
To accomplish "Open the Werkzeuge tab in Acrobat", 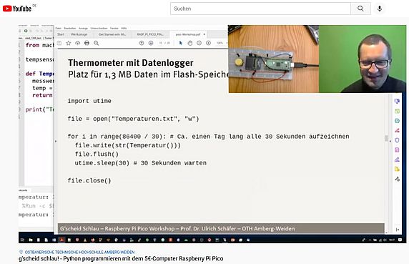I will 79,34.
